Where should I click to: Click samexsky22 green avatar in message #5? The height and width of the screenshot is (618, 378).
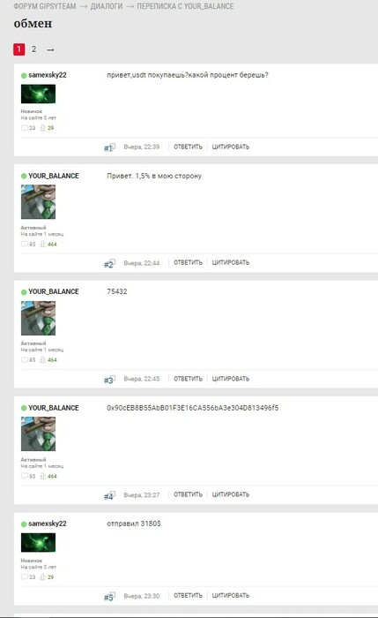click(x=38, y=542)
